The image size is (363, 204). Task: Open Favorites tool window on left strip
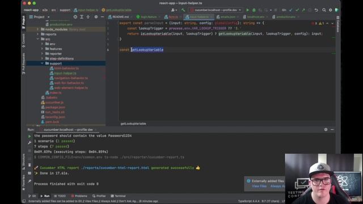pos(23,182)
